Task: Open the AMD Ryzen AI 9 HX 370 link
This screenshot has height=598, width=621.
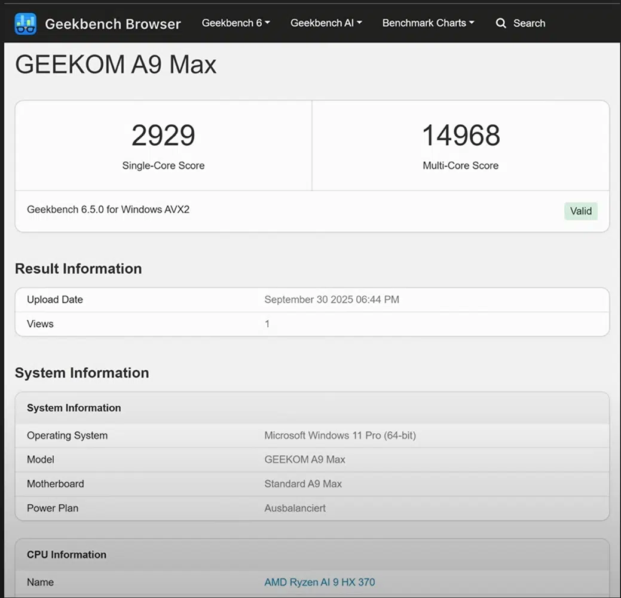Action: pos(319,582)
